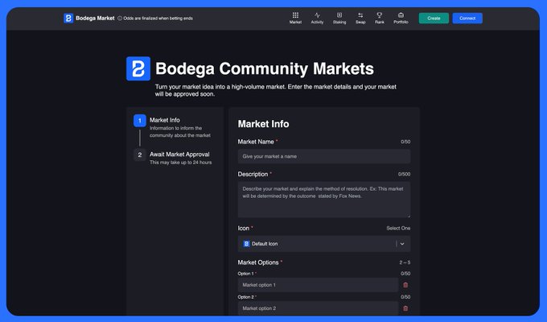Click the 'Select One' label text
Viewport: 547px width, 322px height.
coord(398,228)
